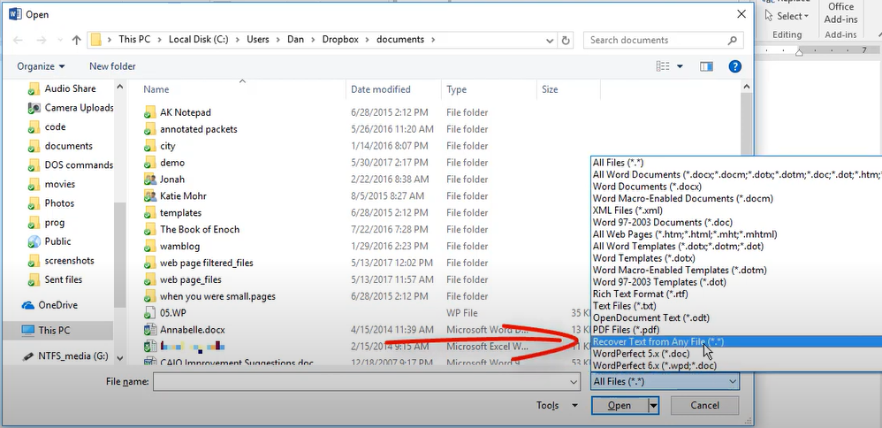Image resolution: width=882 pixels, height=428 pixels.
Task: Select Sent files in navigation pane
Action: [x=64, y=279]
